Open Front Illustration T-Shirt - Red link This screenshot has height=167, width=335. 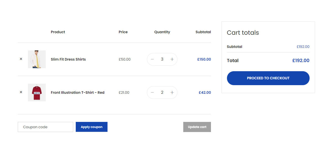[x=78, y=92]
